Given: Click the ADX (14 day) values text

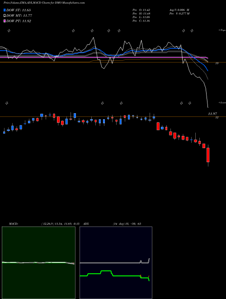Looking at the screenshot, I should click(x=127, y=224).
